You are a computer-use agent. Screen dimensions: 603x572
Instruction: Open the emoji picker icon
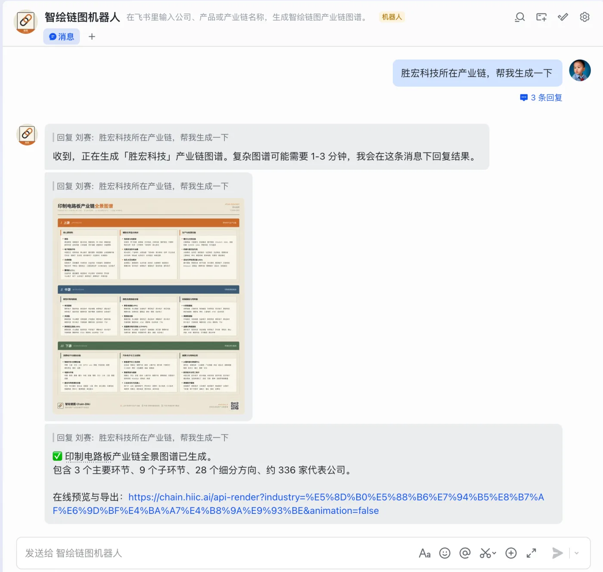click(445, 553)
